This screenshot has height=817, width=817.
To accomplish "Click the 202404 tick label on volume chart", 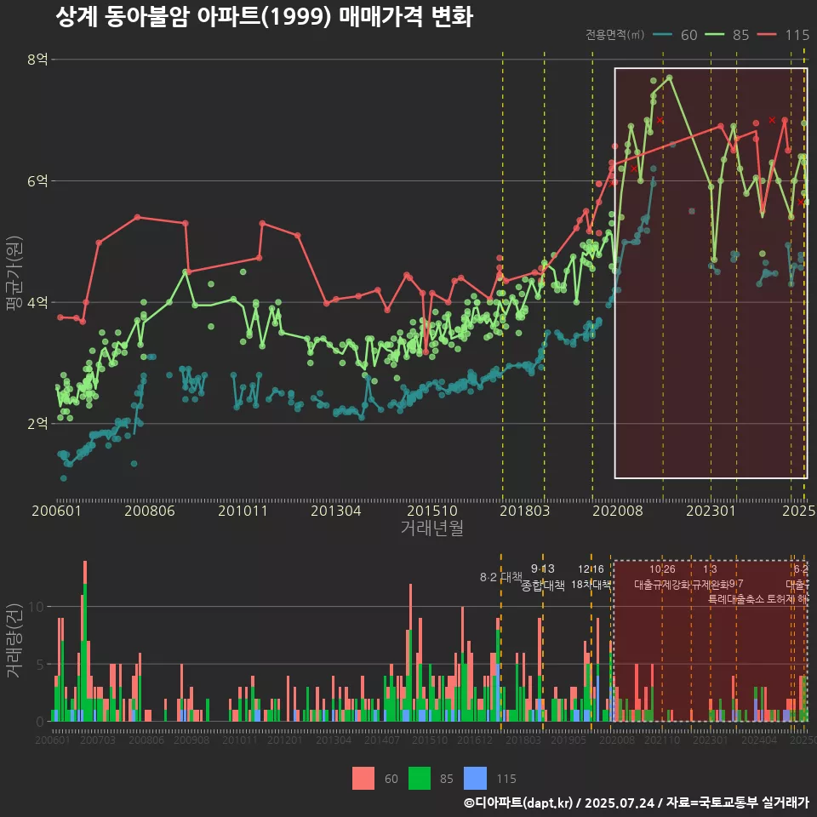I will tap(759, 740).
